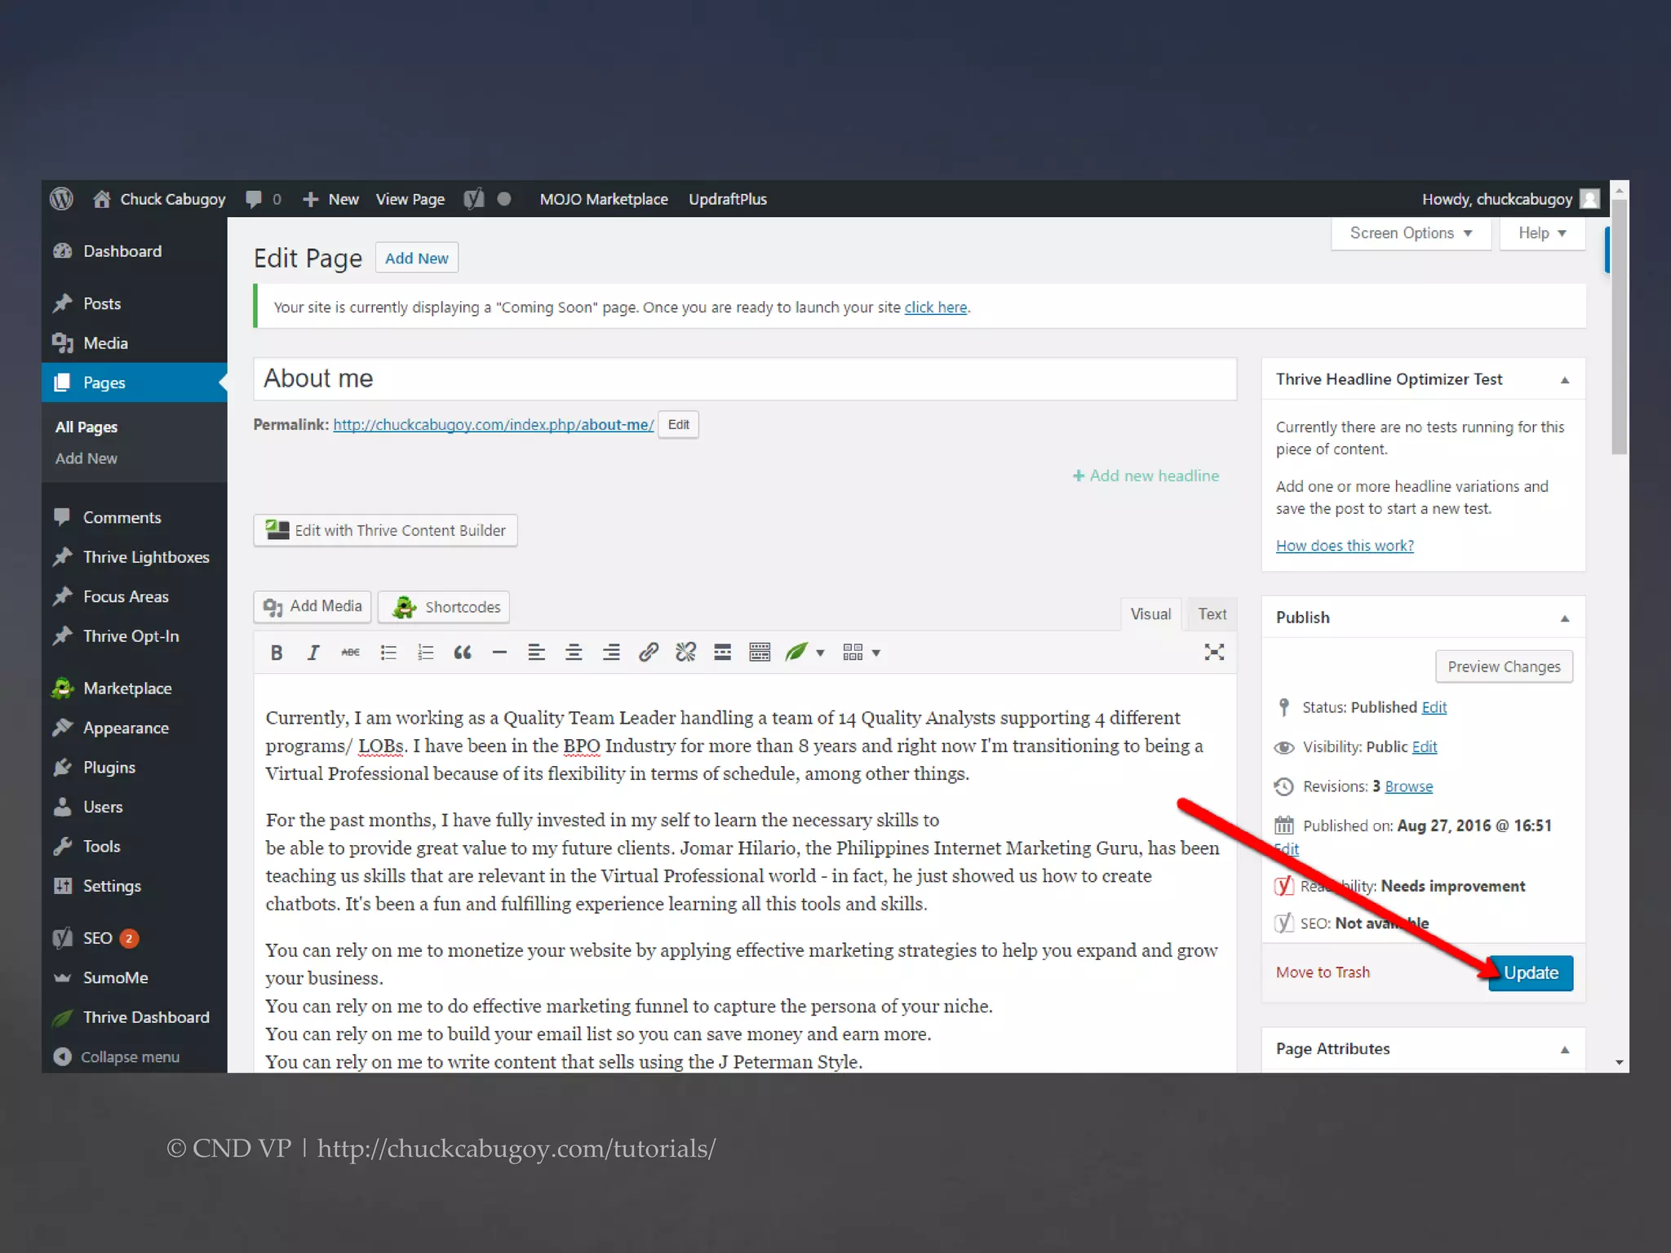This screenshot has height=1253, width=1671.
Task: Edit the Visibility setting
Action: (1425, 747)
